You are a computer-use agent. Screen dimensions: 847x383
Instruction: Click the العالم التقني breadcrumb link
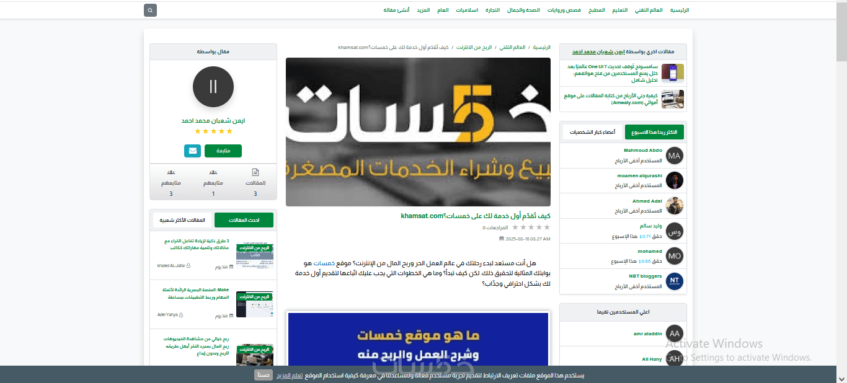click(513, 47)
